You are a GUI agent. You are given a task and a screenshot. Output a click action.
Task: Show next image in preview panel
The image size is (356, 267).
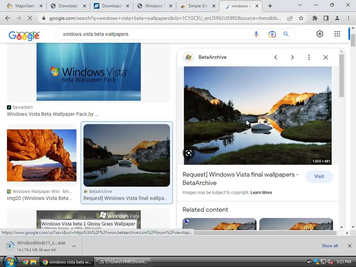click(x=292, y=57)
